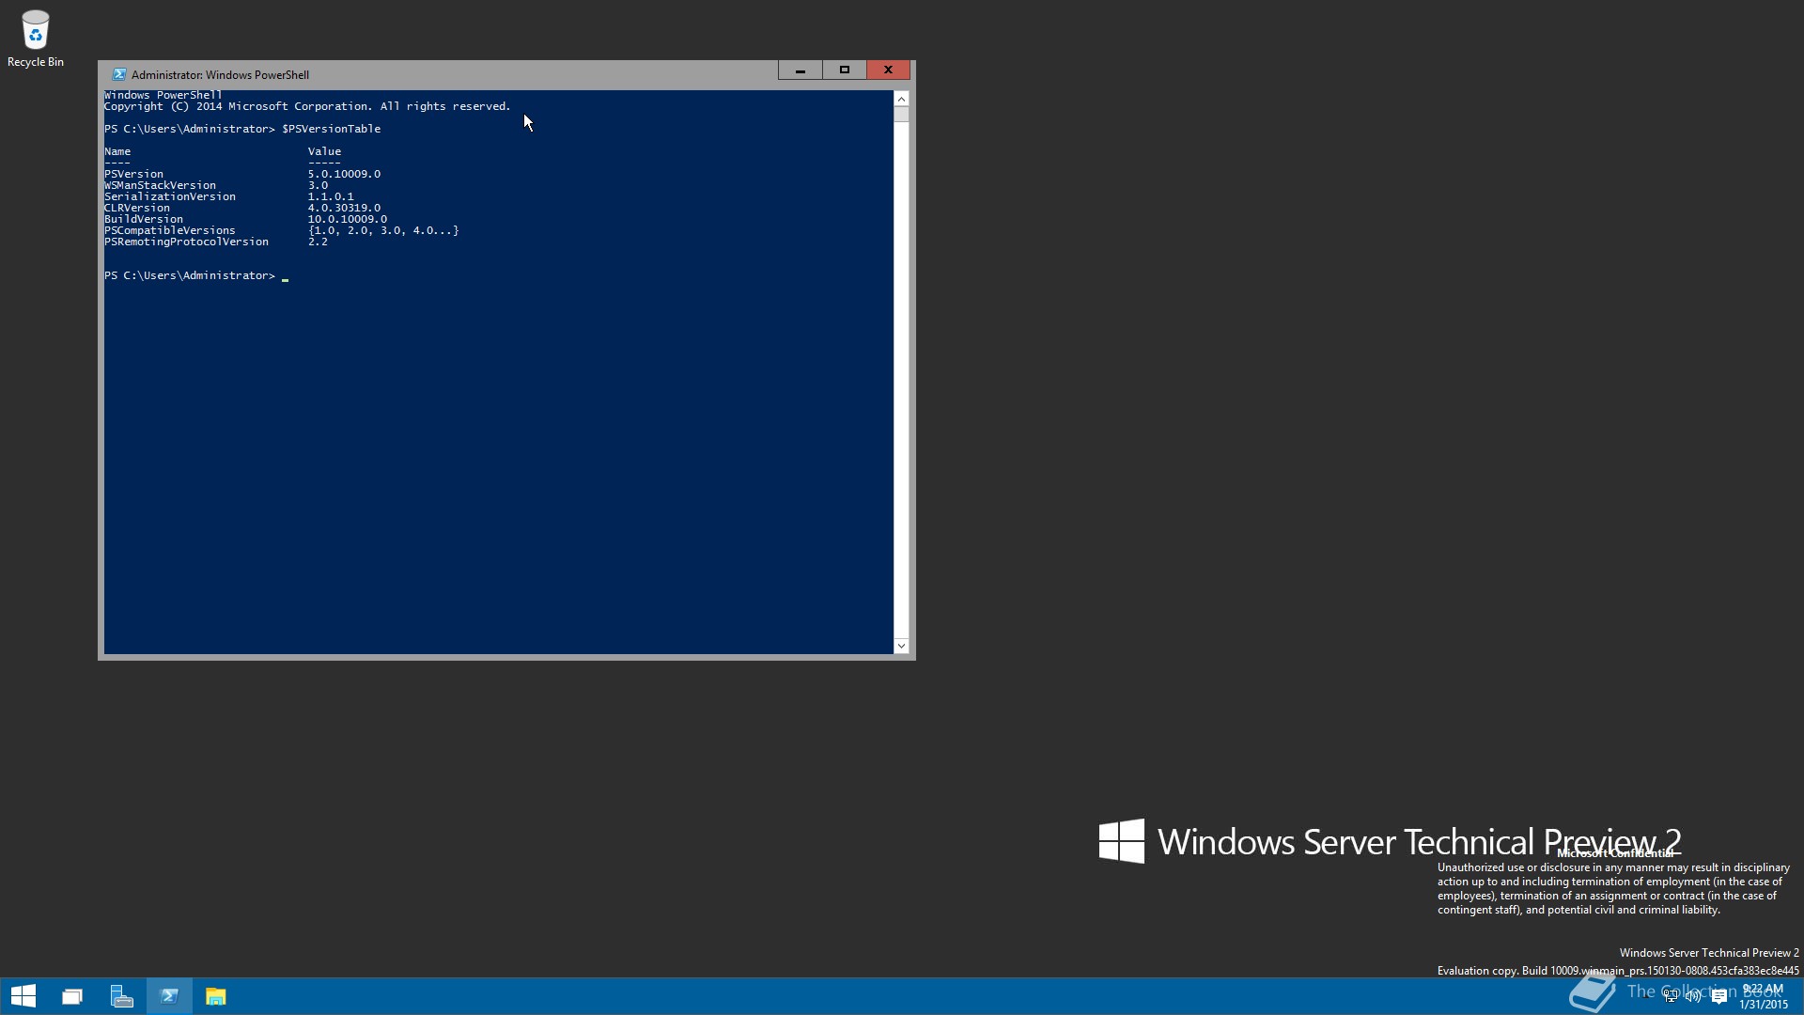Viewport: 1804px width, 1015px height.
Task: Click the Copyright Microsoft Corporation line
Action: tap(307, 106)
